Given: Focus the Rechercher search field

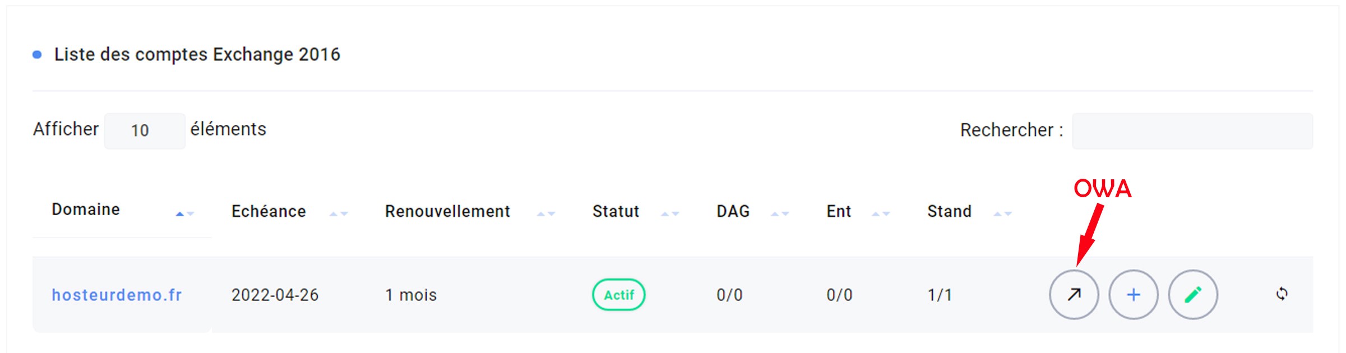Looking at the screenshot, I should tap(1192, 131).
